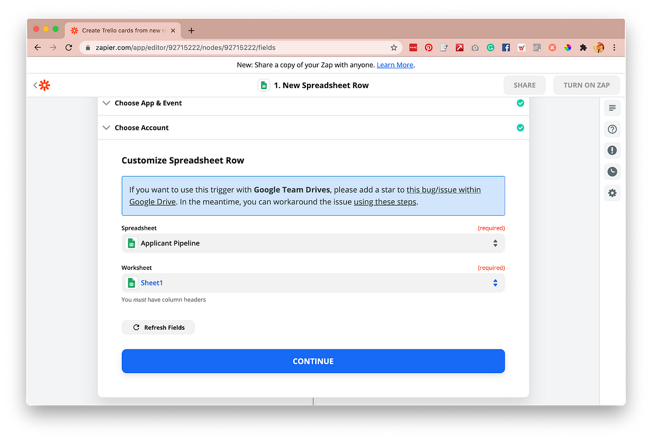Click the camera screenshot extension icon
Screen dimensions: 652x441
pyautogui.click(x=475, y=48)
